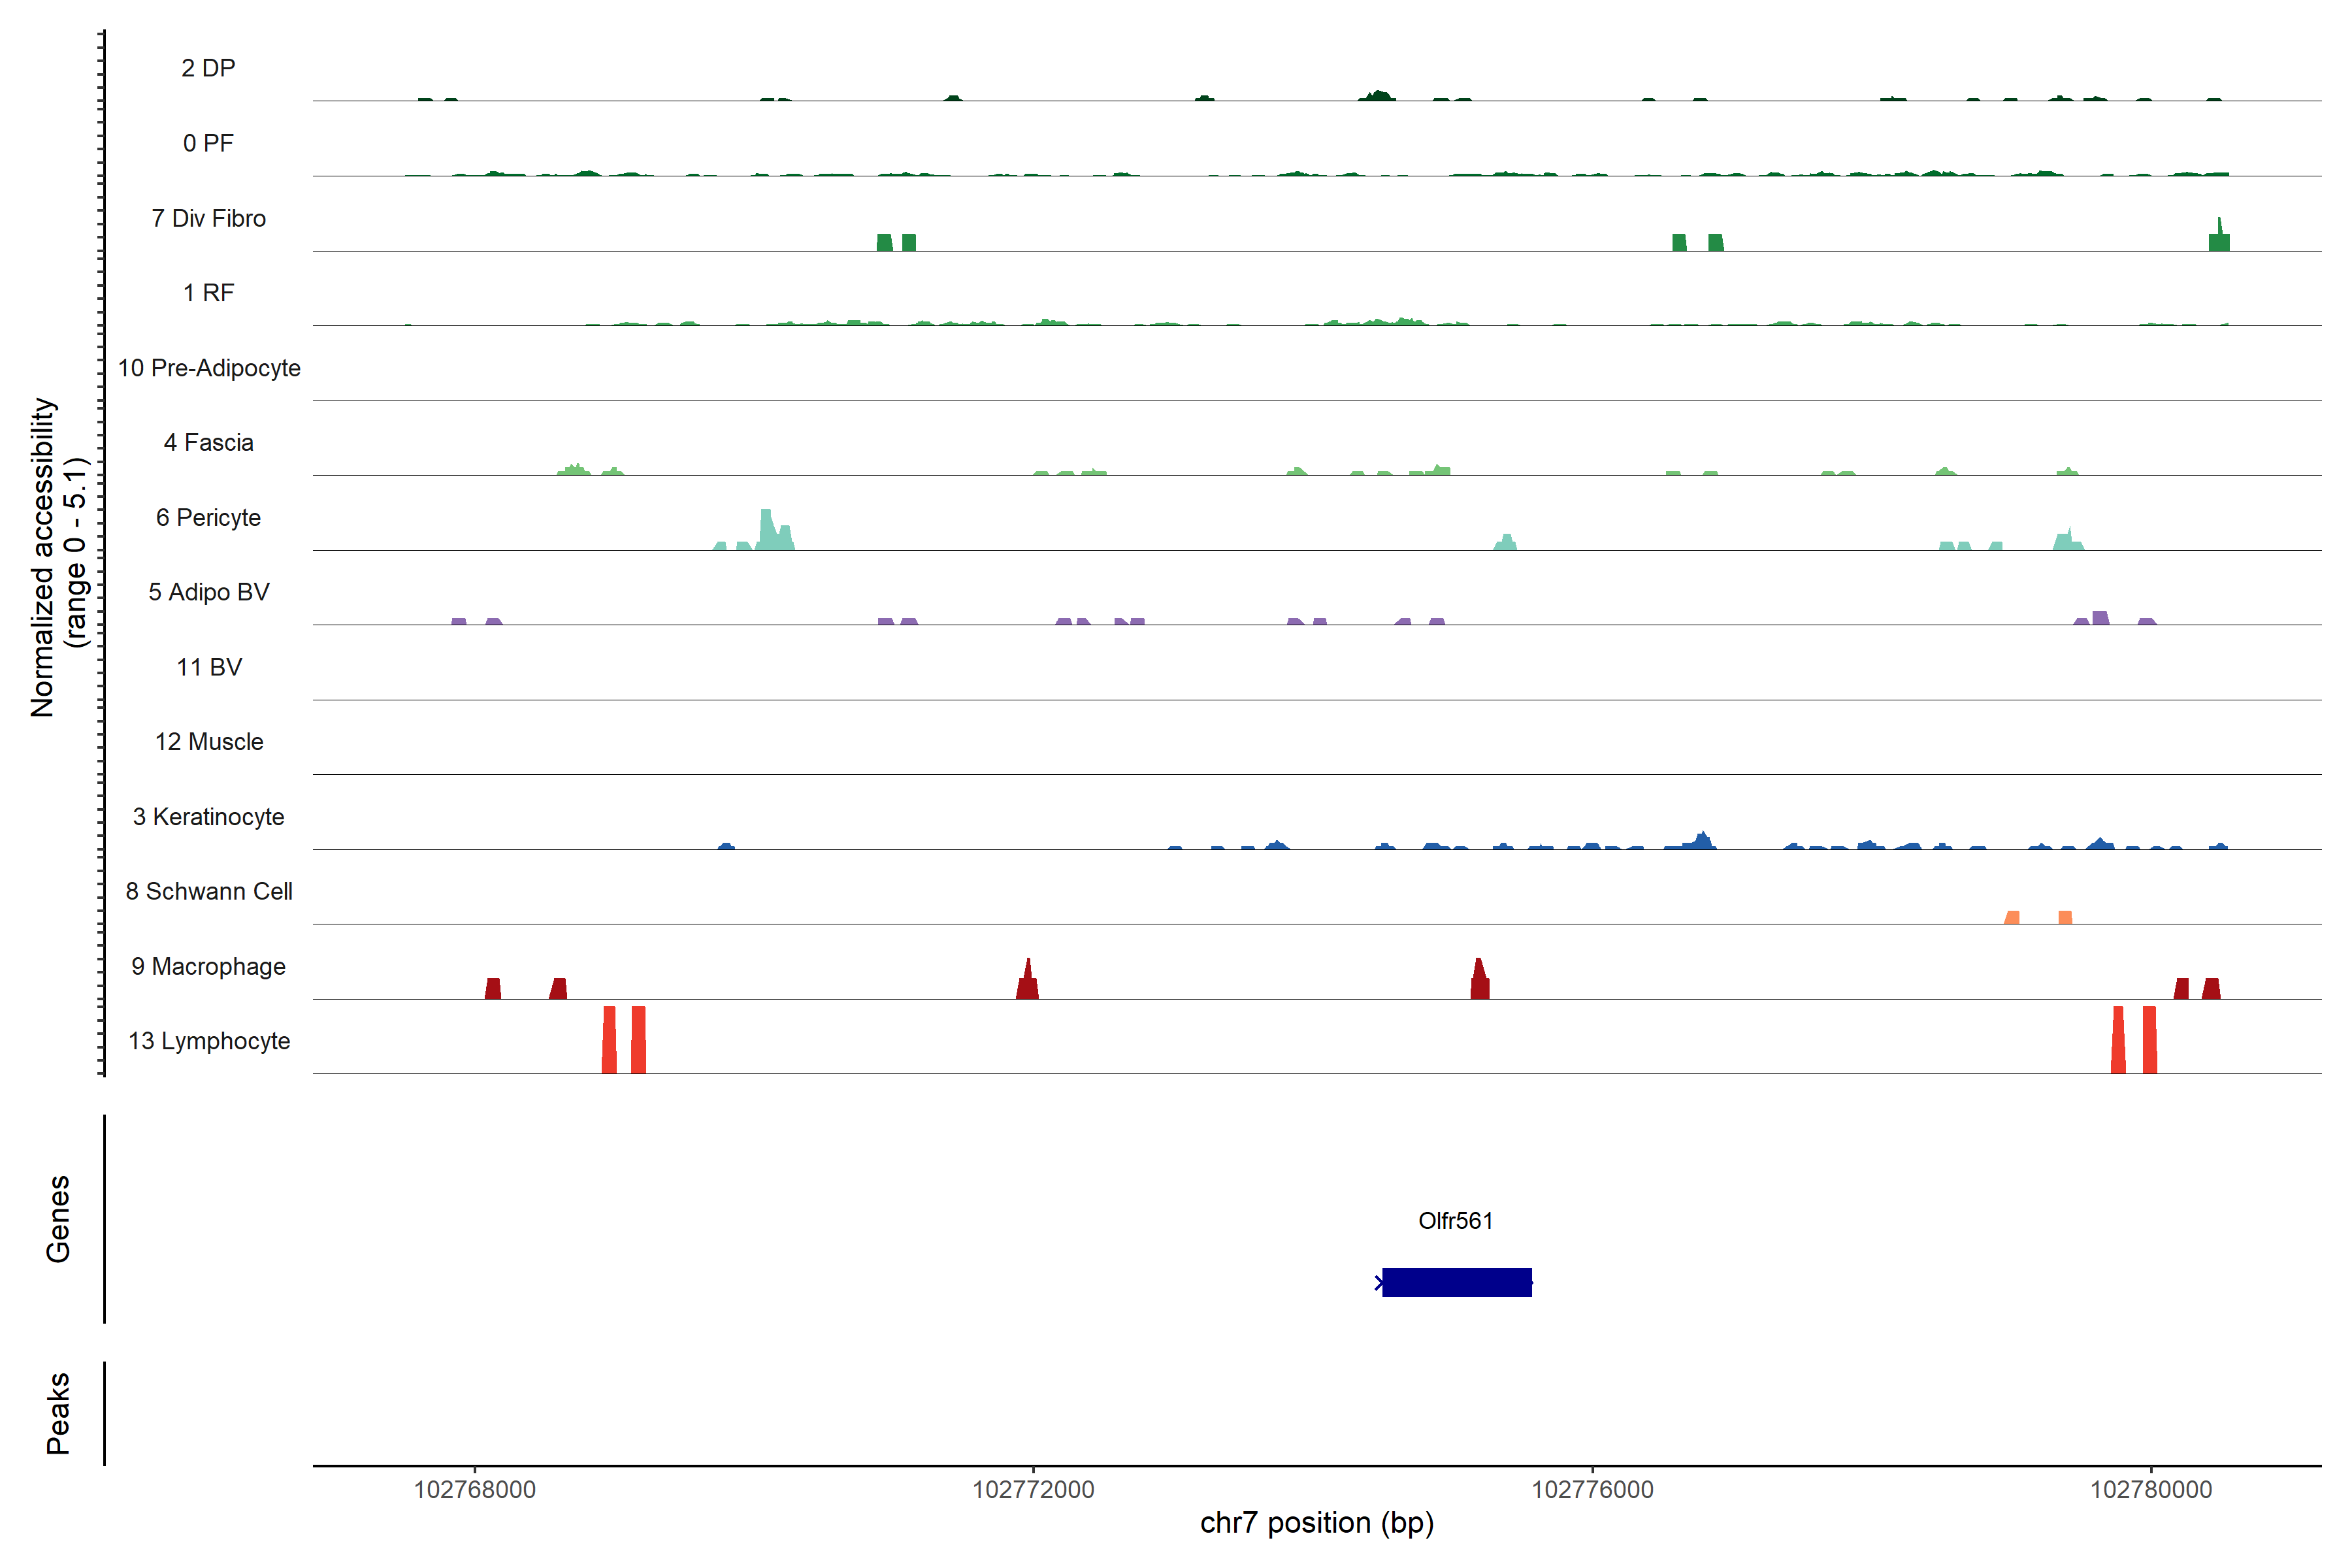
Task: Click the 8 Schwann Cell label
Action: point(208,891)
